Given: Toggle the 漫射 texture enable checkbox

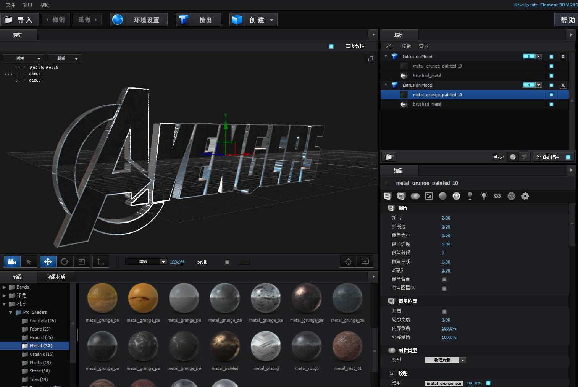Looking at the screenshot, I should (x=488, y=383).
